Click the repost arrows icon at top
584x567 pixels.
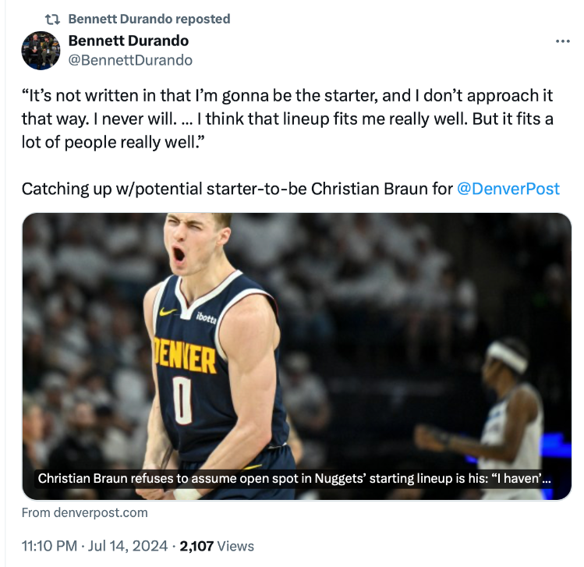[x=54, y=18]
